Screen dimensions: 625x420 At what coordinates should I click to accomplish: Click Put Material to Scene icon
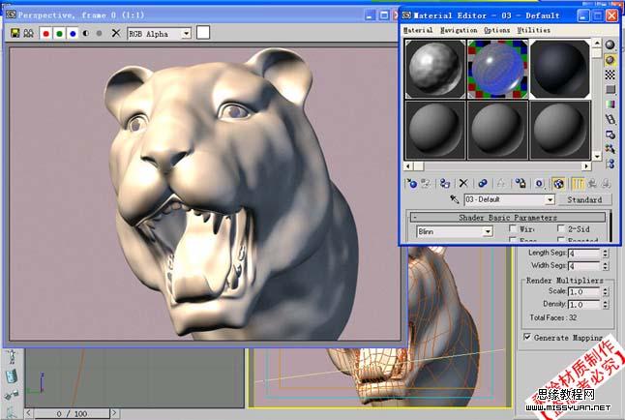point(426,184)
